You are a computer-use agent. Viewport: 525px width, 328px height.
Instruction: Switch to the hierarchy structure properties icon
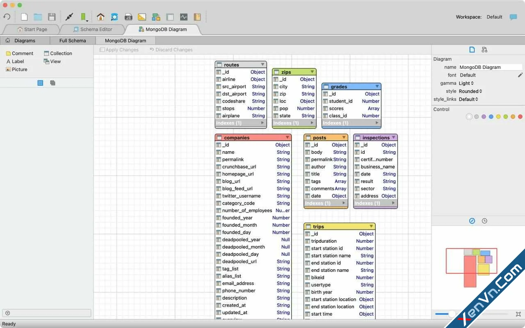pyautogui.click(x=484, y=50)
